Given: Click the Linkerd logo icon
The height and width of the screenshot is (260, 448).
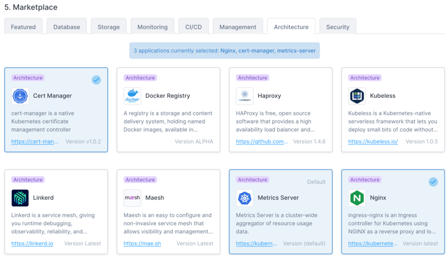Looking at the screenshot, I should (20, 198).
